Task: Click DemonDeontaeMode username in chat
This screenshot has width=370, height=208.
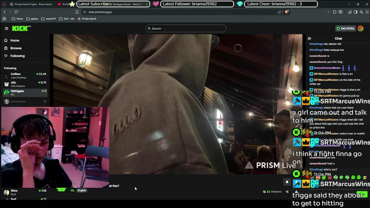Action: pyautogui.click(x=327, y=68)
